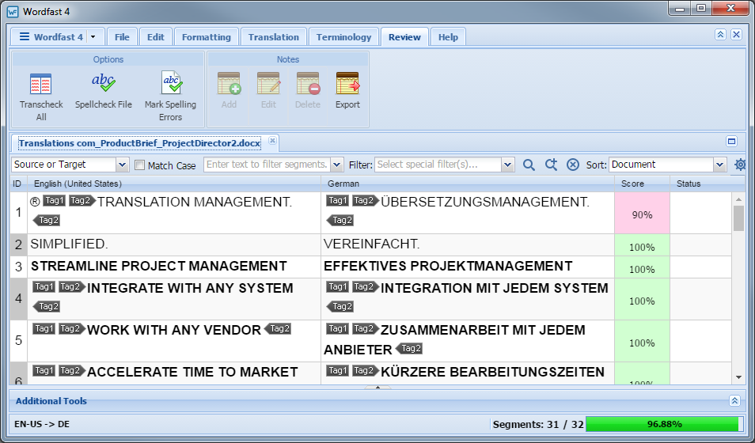The height and width of the screenshot is (443, 755).
Task: Click the add-to-filter search plus icon
Action: coord(551,165)
